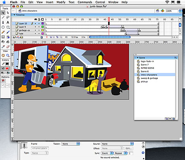185x160 pixels.
Task: Select the Brush tool
Action: (x=8, y=32)
